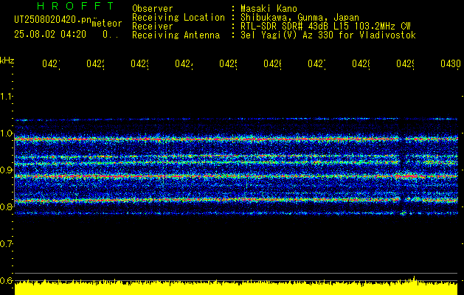Click the 1.1 kHz axis label

[6, 96]
